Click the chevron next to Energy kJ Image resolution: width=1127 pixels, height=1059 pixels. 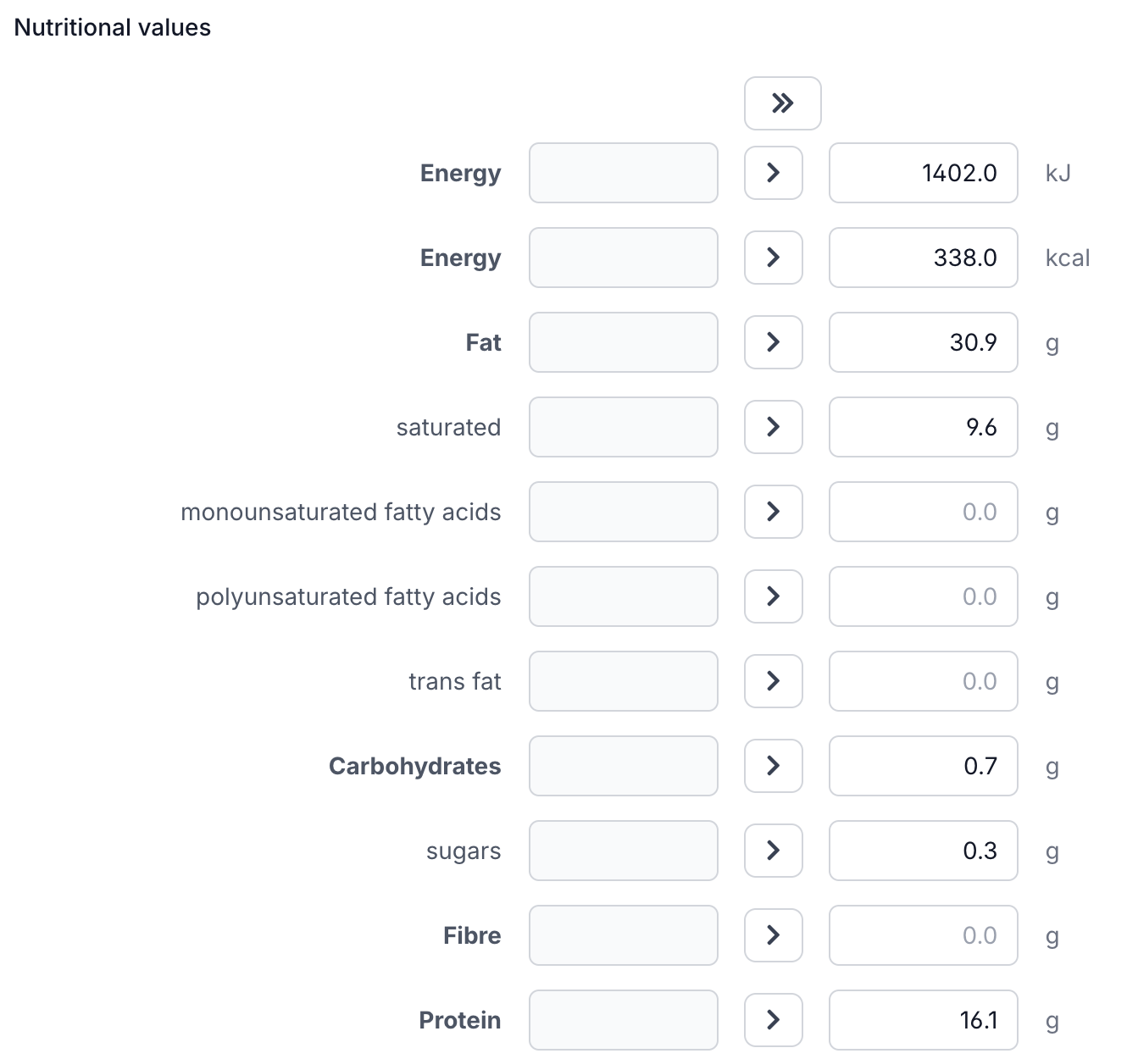coord(773,173)
